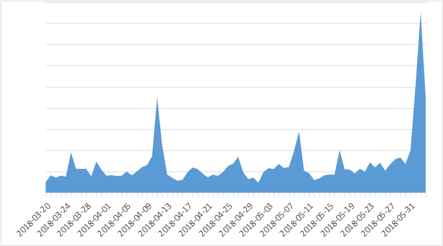443x246 pixels.
Task: Click the 2018-05-11 axis label
Action: point(297,220)
